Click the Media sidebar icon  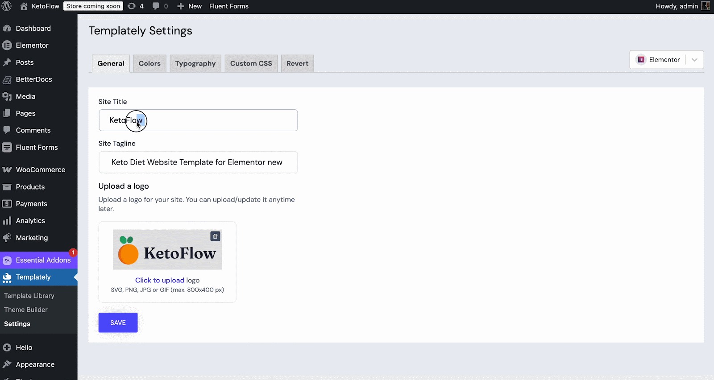(x=7, y=96)
